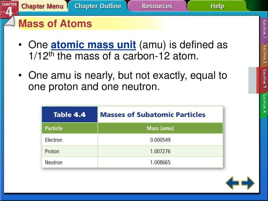
Task: Click the page-curl corner beside the title
Action: [x=10, y=22]
